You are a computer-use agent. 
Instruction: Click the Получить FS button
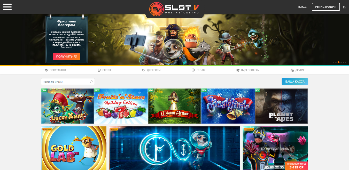click(x=66, y=56)
